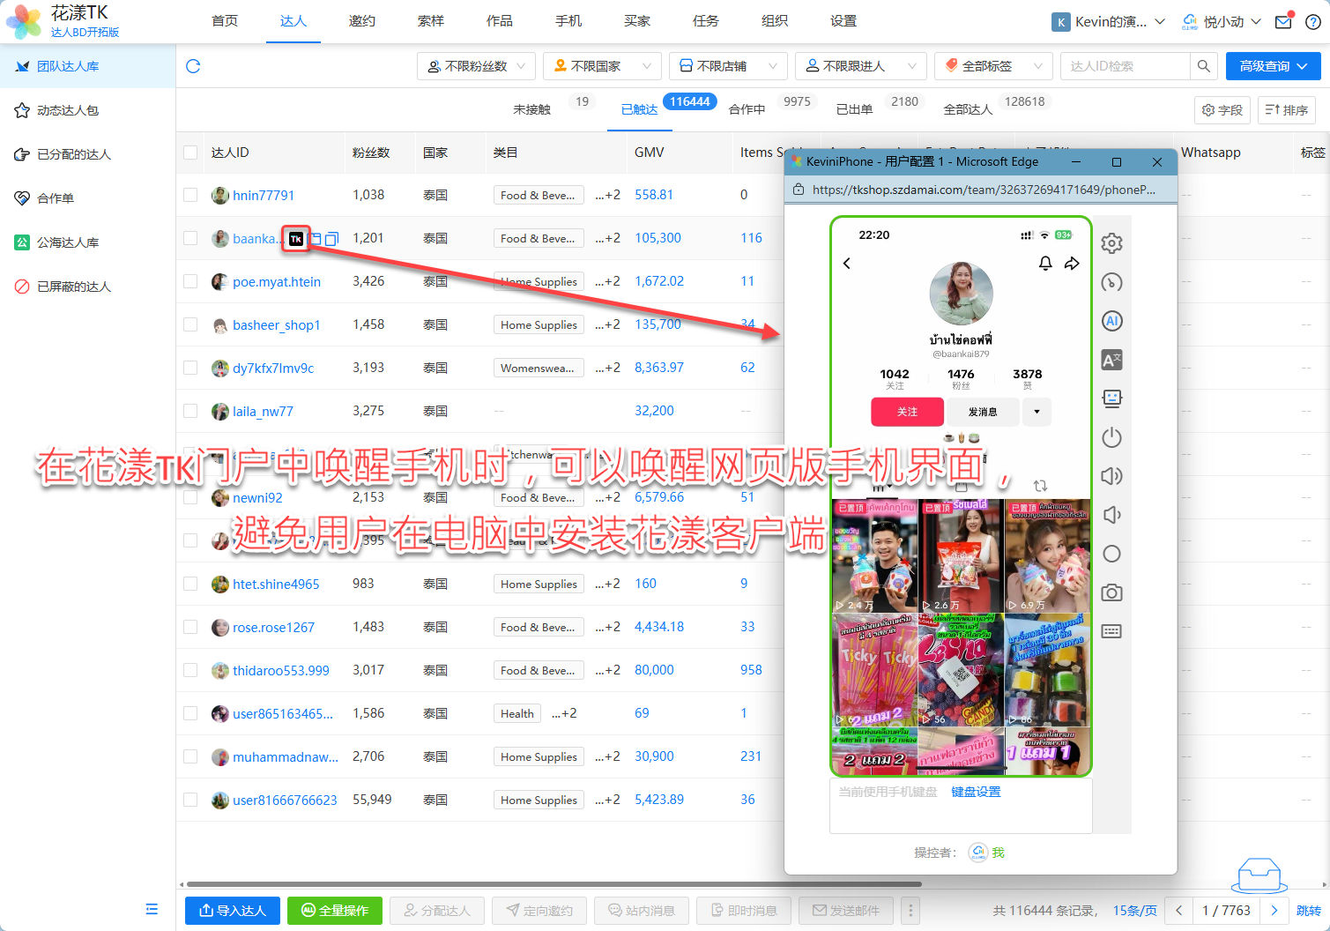Switch to the 合作中 tab
Viewport: 1330px width, 931px height.
coord(747,109)
